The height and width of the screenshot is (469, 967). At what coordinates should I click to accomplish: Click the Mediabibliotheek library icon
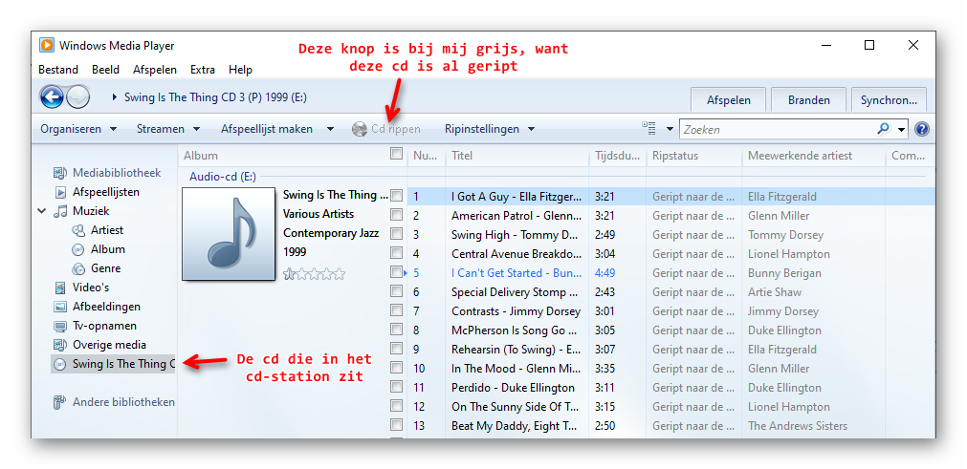click(60, 173)
